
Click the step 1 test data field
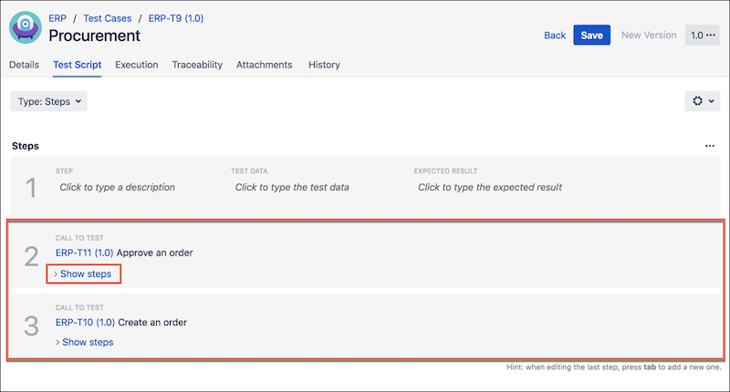pyautogui.click(x=292, y=187)
